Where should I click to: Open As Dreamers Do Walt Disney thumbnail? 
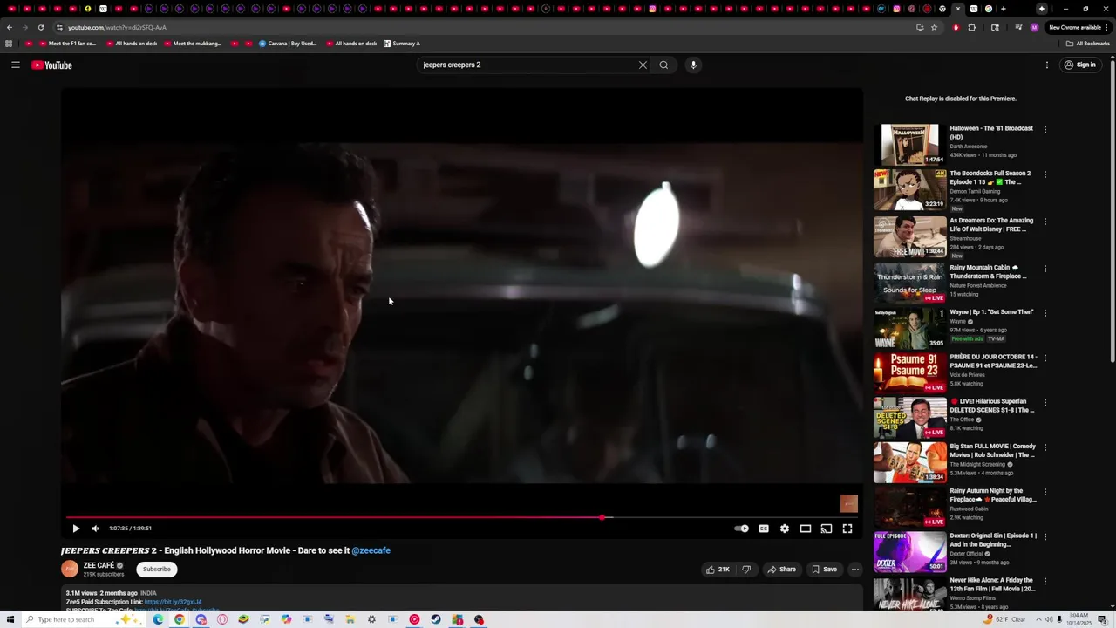click(x=909, y=235)
